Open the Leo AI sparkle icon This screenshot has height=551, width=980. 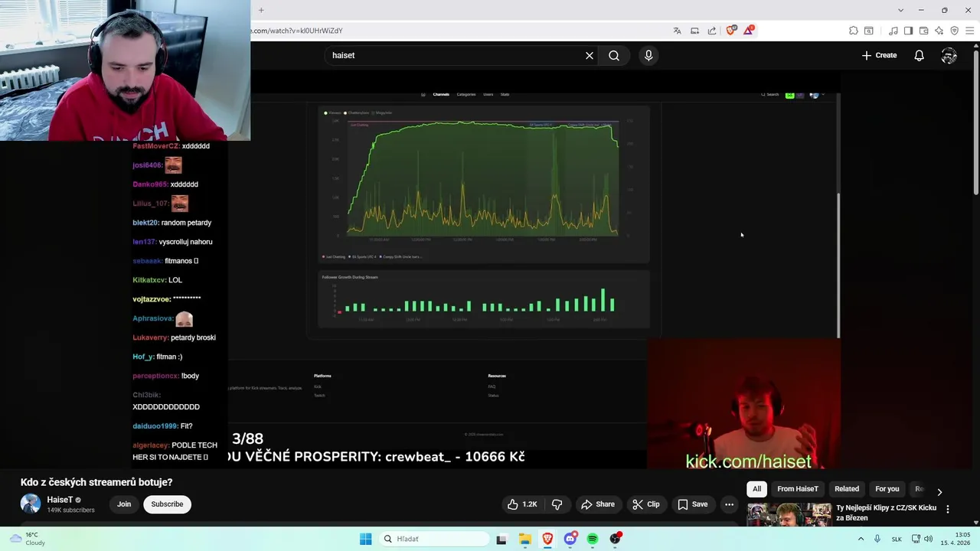point(939,31)
